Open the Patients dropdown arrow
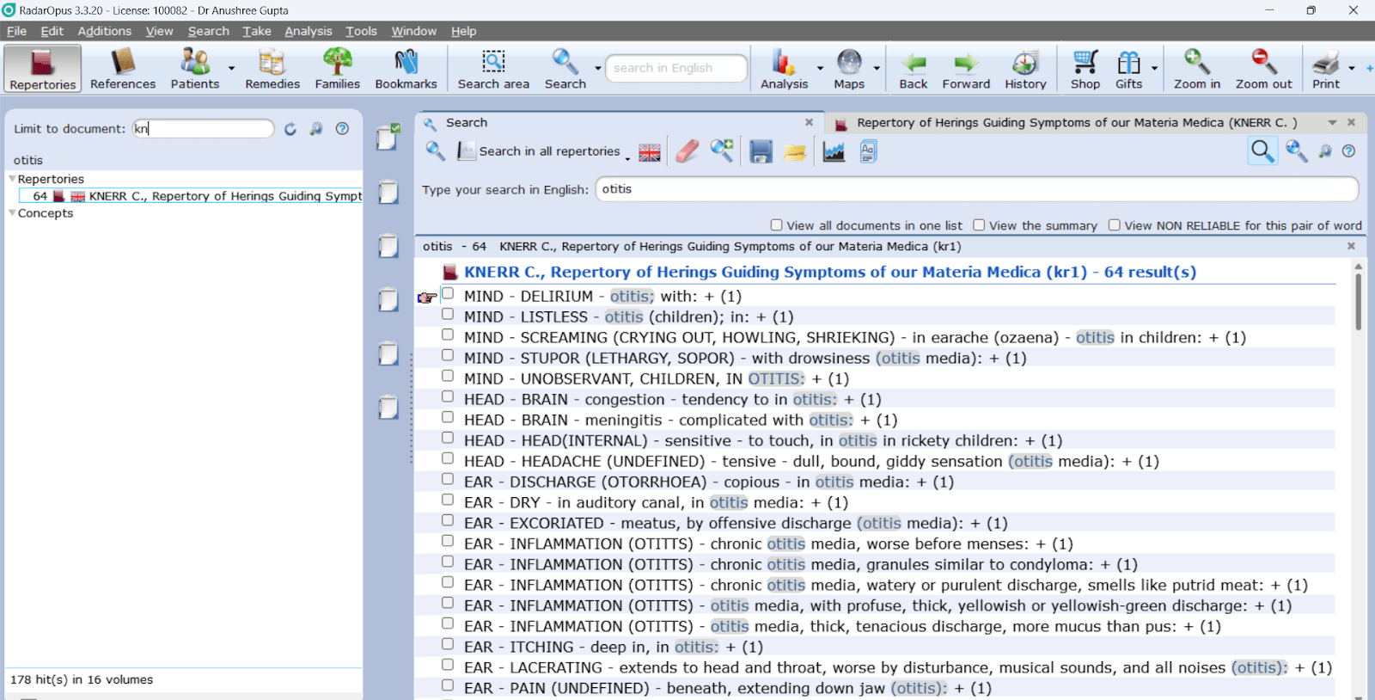 coord(231,68)
